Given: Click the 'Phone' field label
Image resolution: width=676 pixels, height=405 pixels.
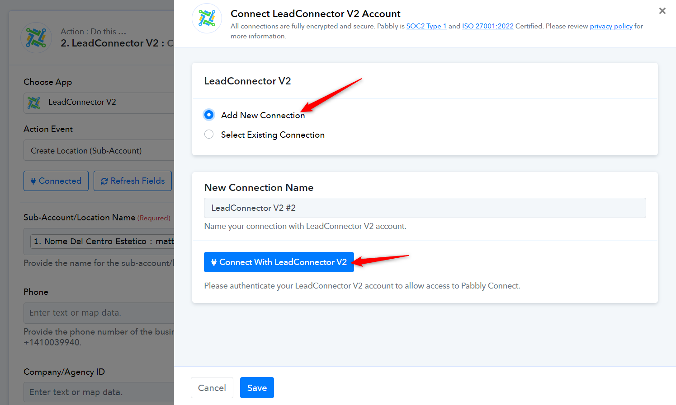Looking at the screenshot, I should 36,292.
